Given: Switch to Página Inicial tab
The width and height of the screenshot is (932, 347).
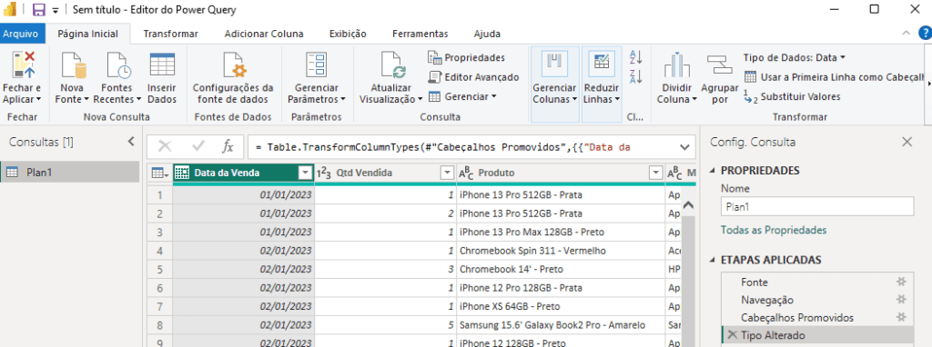Looking at the screenshot, I should pyautogui.click(x=87, y=34).
